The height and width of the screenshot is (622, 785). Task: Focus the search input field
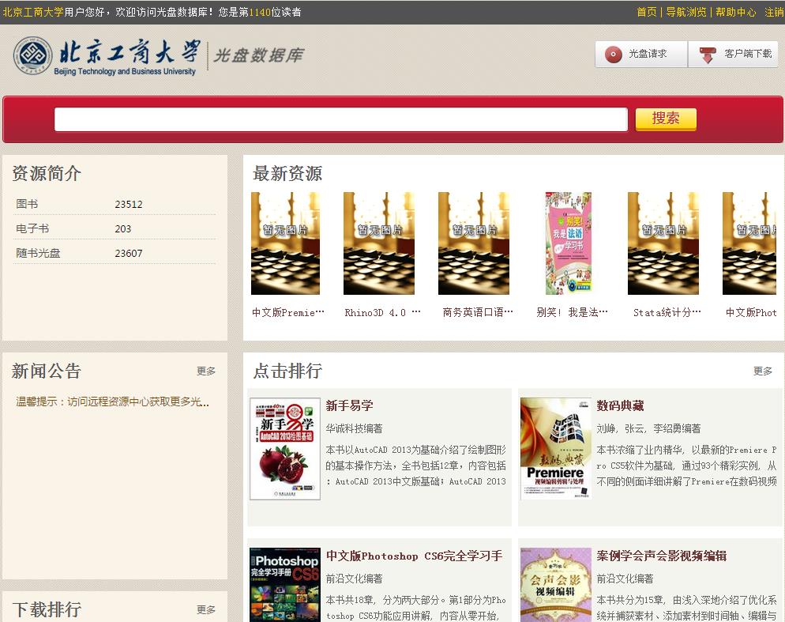tap(341, 119)
